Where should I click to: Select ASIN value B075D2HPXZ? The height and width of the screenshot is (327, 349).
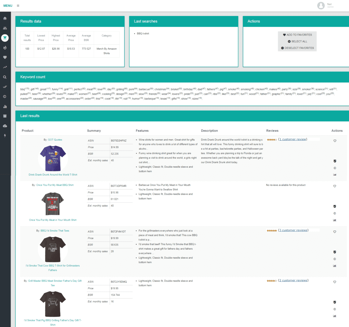click(x=119, y=141)
